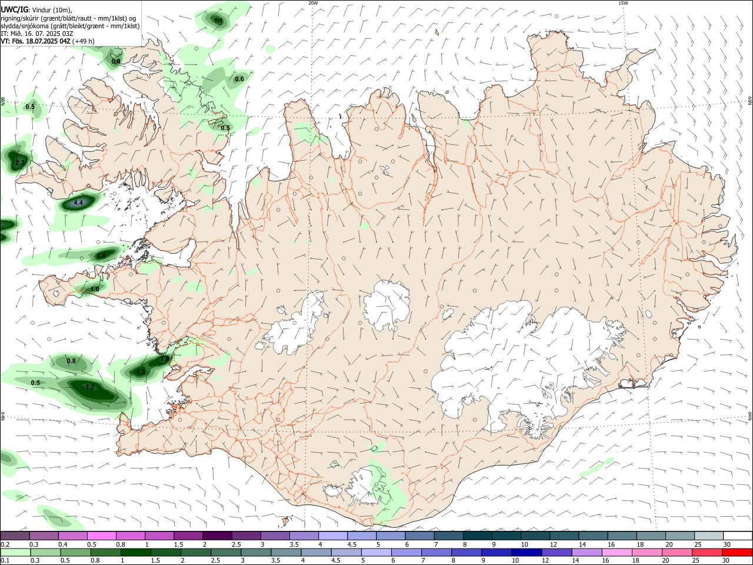Pick the pale green swatch between 0.1 and 0.3
This screenshot has height=565, width=753.
pyautogui.click(x=15, y=553)
